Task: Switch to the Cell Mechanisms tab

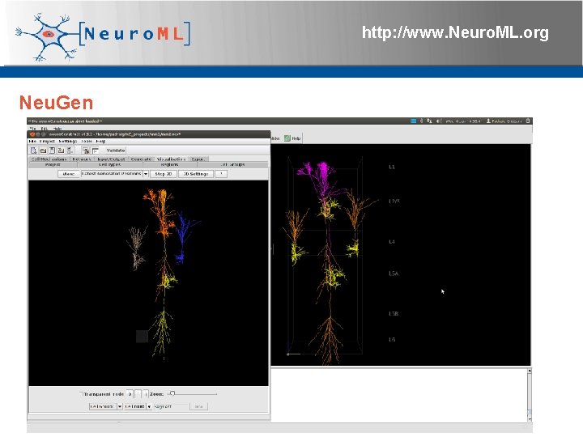Action: click(x=49, y=159)
